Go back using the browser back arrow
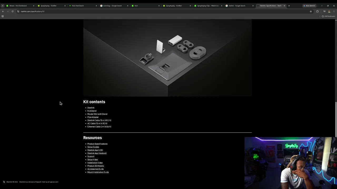The height and width of the screenshot is (189, 337). click(3, 11)
